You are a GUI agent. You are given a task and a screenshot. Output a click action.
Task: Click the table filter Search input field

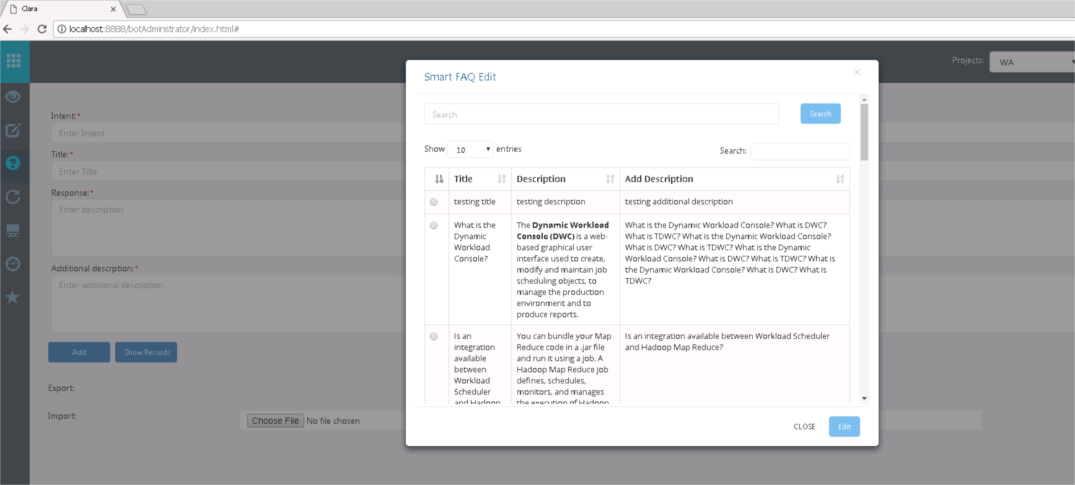coord(799,151)
